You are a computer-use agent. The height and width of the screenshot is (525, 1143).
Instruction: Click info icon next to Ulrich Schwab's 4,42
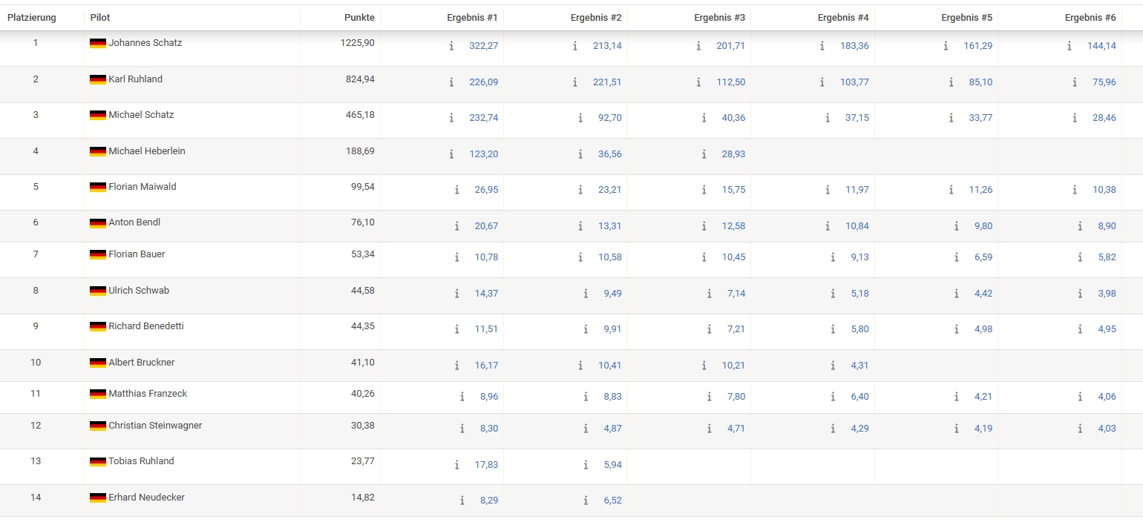pos(957,294)
